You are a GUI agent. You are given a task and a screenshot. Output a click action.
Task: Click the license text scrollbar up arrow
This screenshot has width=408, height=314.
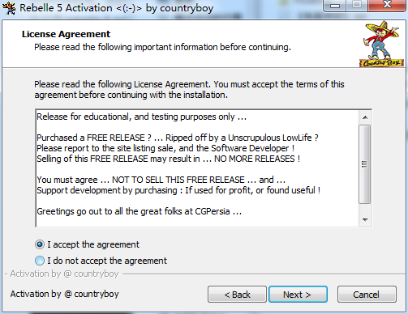click(x=365, y=117)
